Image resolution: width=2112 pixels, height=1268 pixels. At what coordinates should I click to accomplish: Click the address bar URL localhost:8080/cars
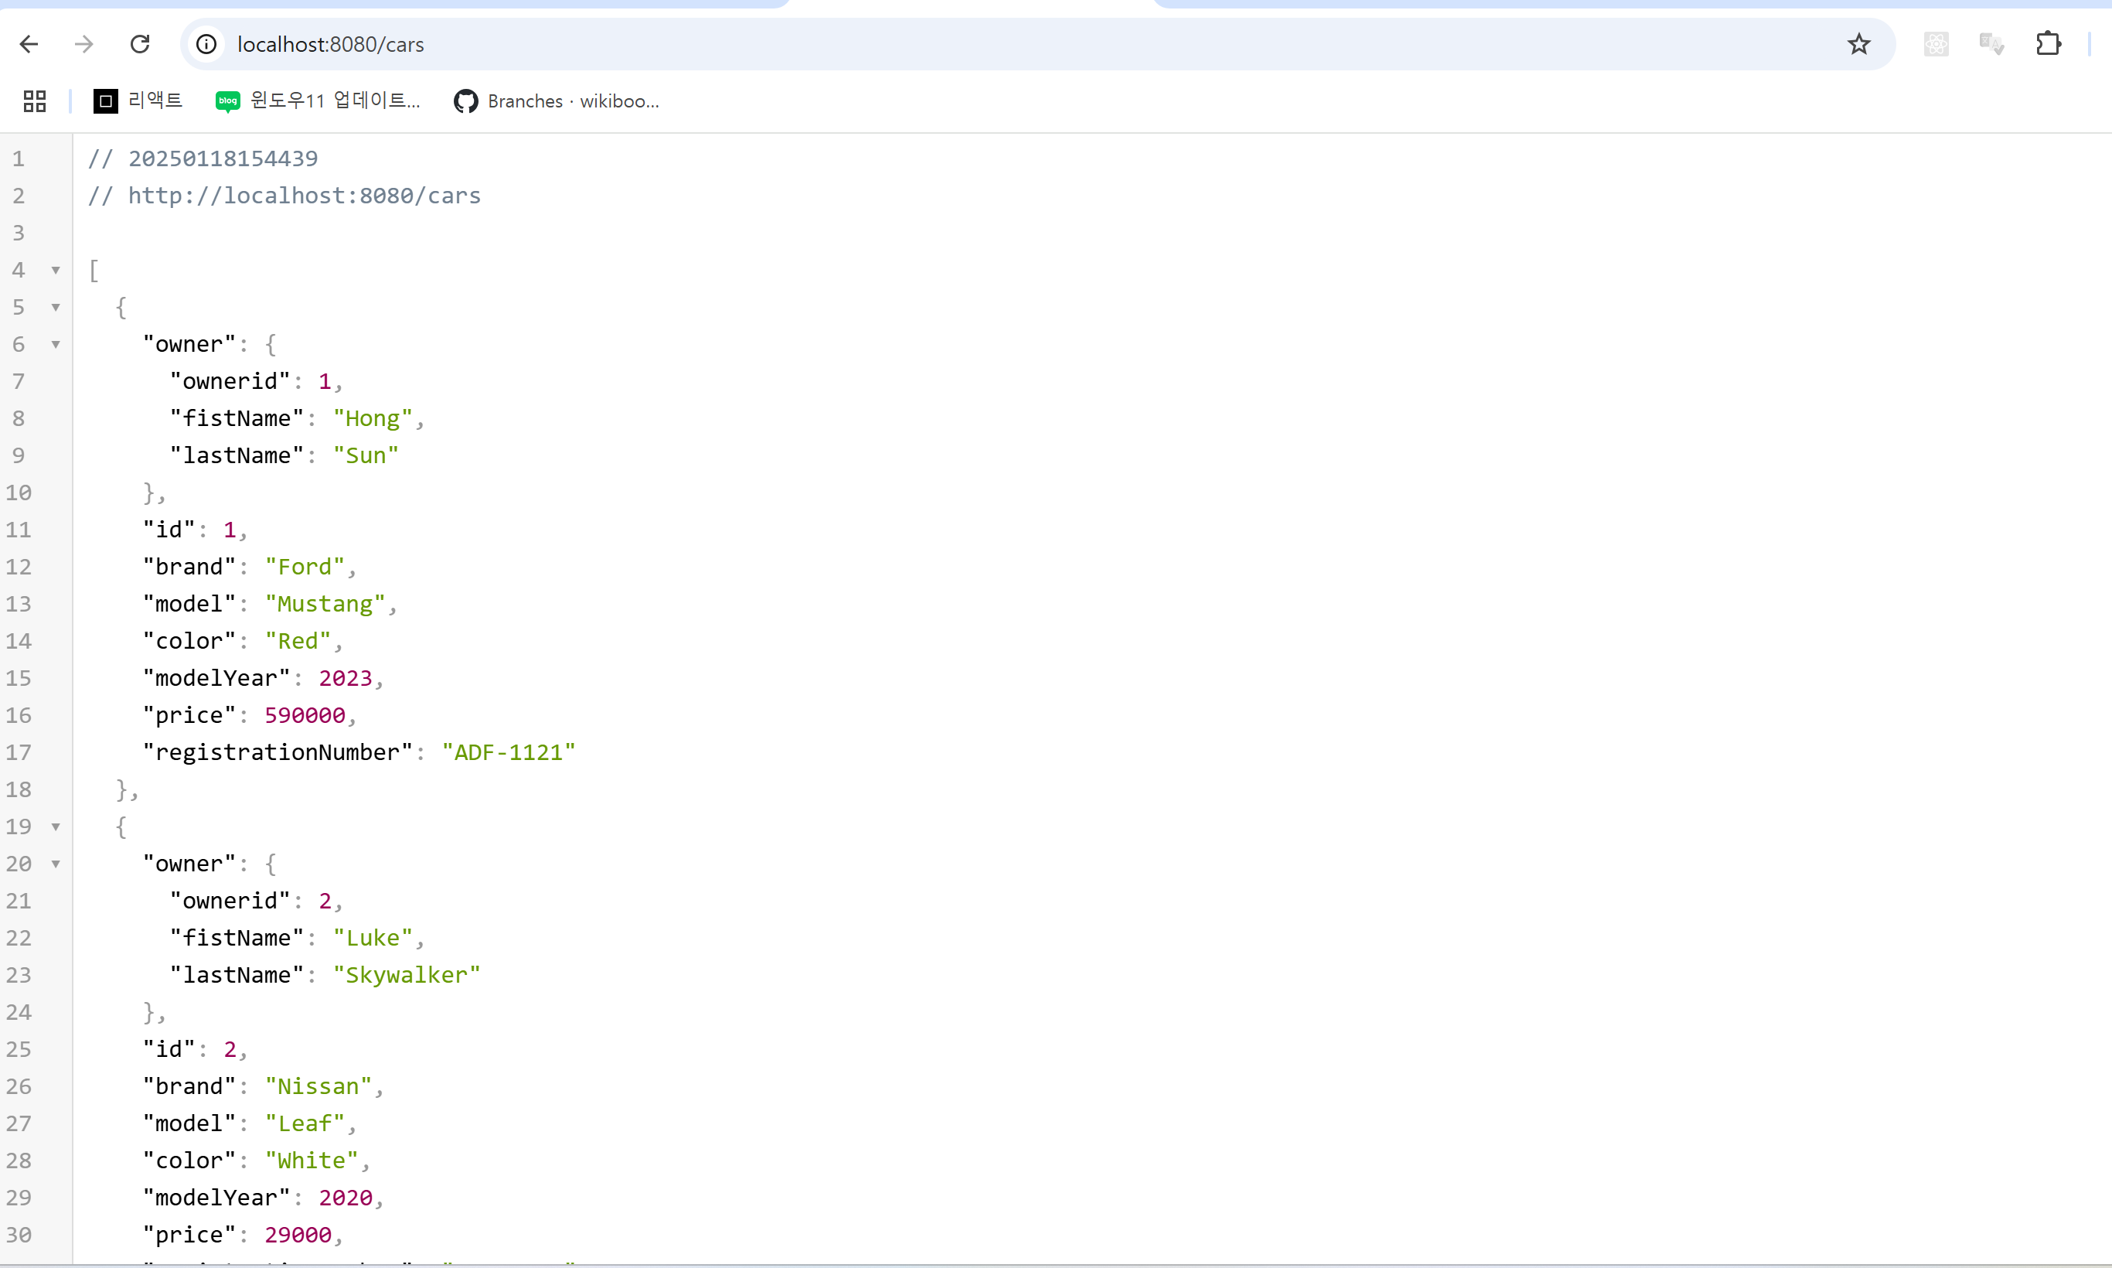pyautogui.click(x=331, y=44)
